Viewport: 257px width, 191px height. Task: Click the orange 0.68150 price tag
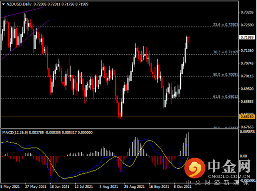247,117
